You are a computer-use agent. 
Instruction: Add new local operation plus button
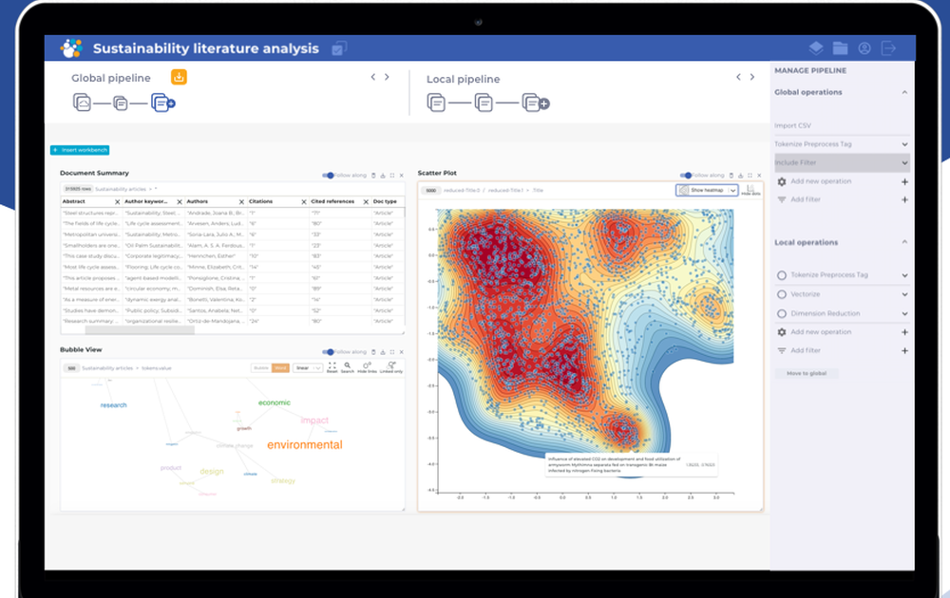(904, 332)
